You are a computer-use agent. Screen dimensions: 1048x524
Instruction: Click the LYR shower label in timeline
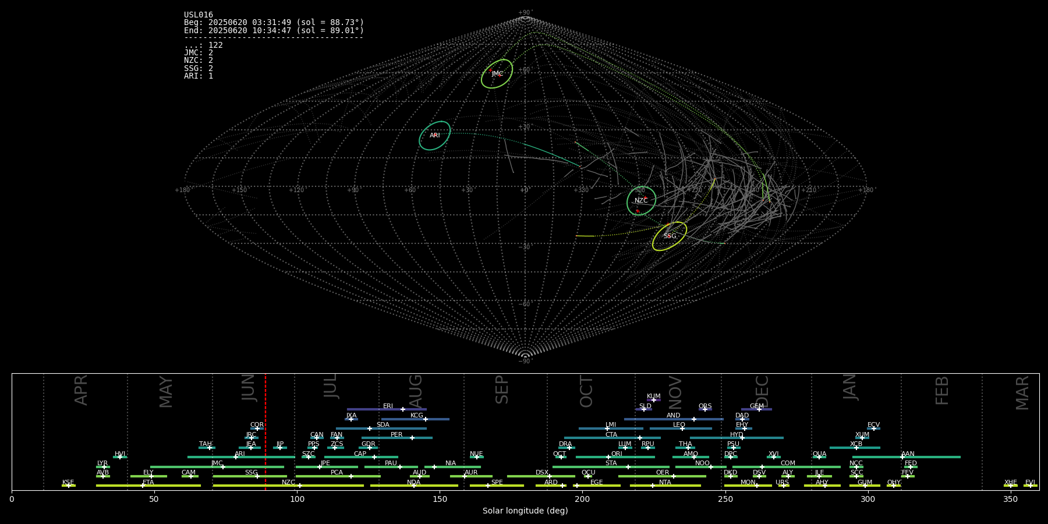click(102, 463)
